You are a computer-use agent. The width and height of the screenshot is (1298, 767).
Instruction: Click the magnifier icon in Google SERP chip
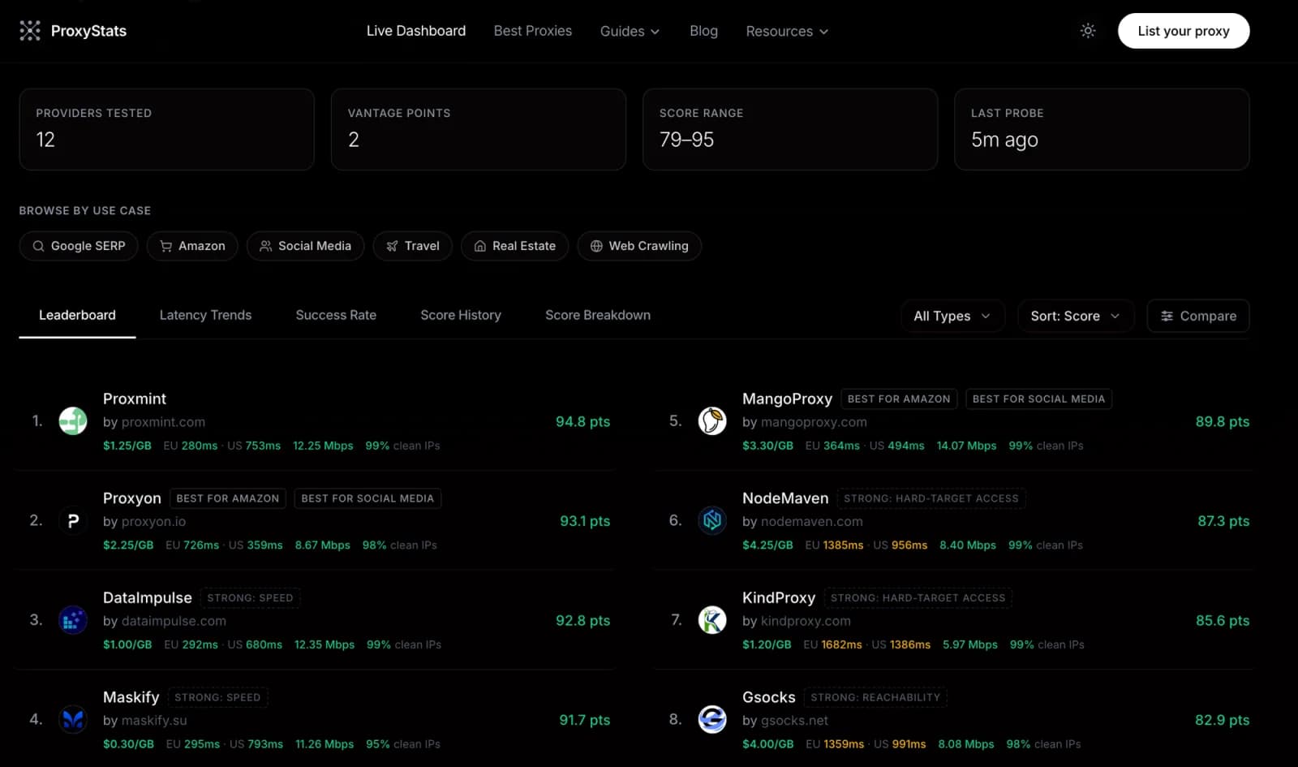(38, 246)
